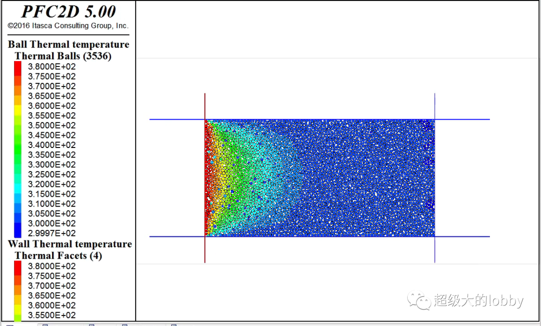Screen dimensions: 541x326
Task: Select the hot red left wall facet
Action: [x=205, y=178]
